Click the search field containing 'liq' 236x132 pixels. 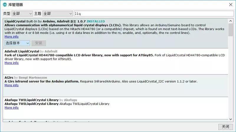[x=154, y=13]
